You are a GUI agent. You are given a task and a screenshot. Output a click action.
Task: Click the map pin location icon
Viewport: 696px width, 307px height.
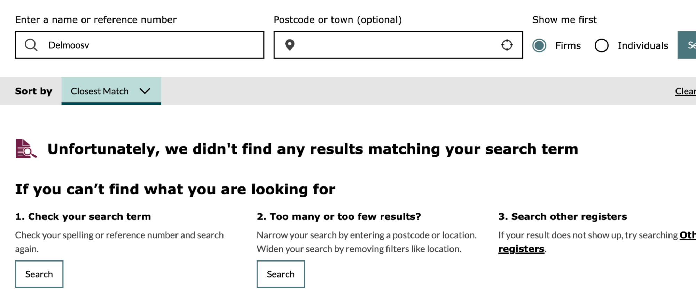(x=290, y=45)
